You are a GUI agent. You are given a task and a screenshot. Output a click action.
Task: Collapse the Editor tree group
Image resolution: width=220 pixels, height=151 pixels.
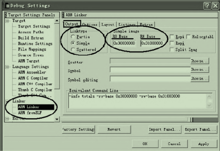click(x=7, y=119)
